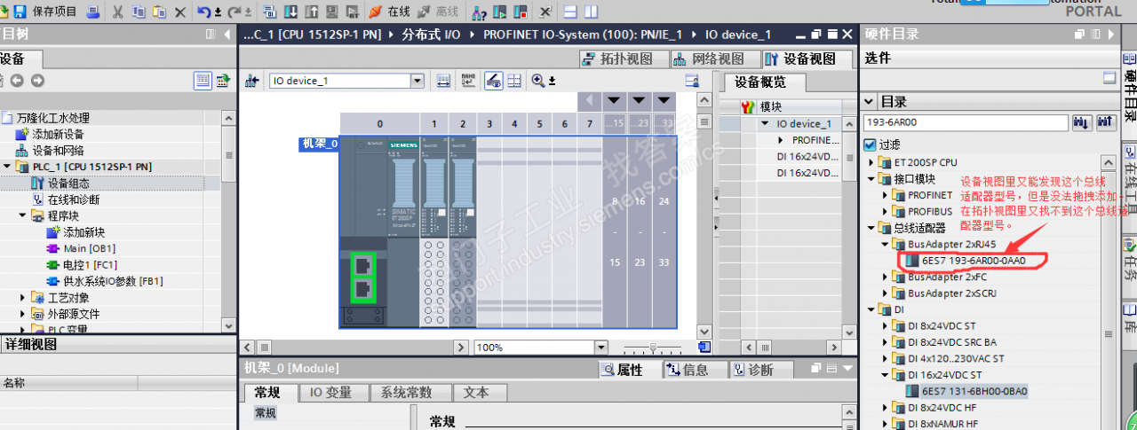
Task: Select 6ES7 131-6BH00-0BA0 catalog item
Action: pos(974,391)
